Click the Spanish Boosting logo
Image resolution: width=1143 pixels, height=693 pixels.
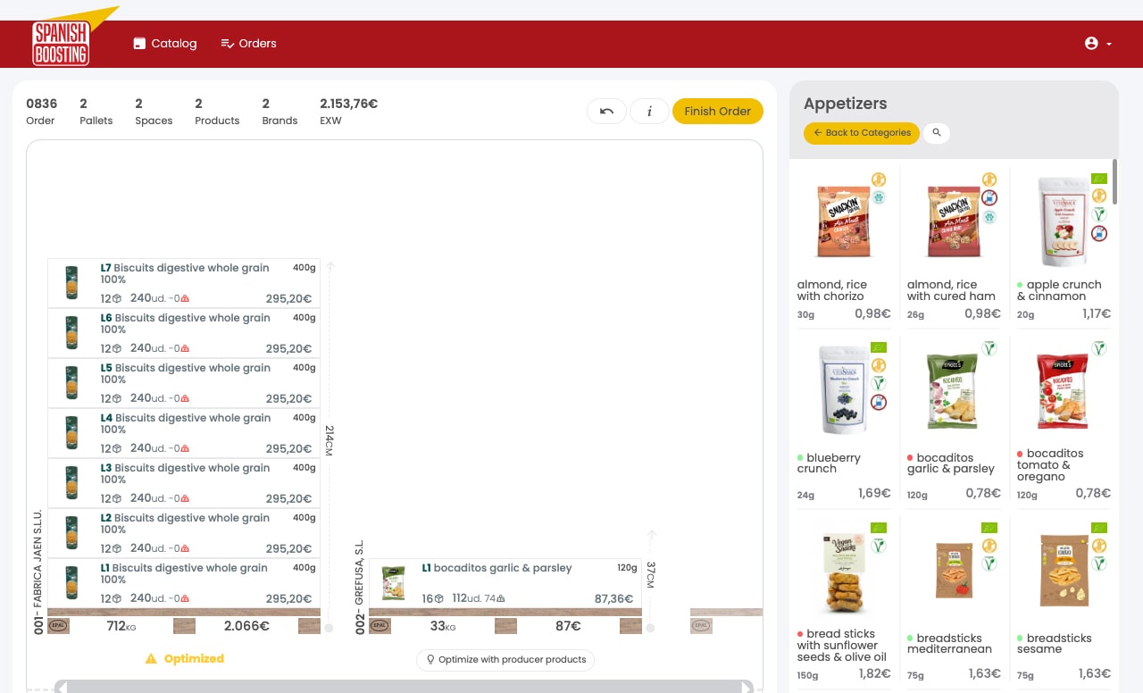pos(61,42)
